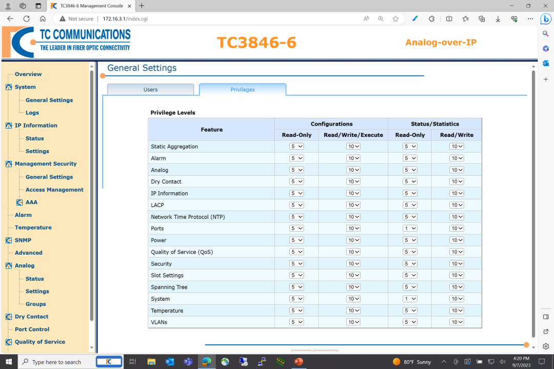
Task: Open Static Aggregation Configurations Read-Only dropdown
Action: tap(296, 146)
